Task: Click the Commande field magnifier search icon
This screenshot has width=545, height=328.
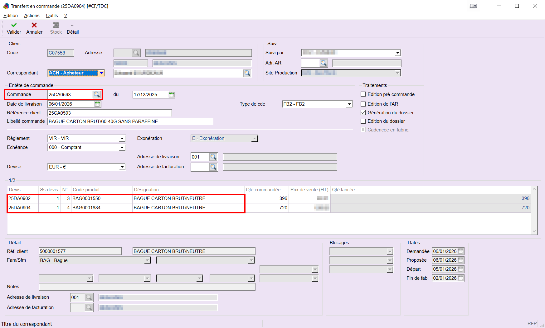Action: click(97, 94)
